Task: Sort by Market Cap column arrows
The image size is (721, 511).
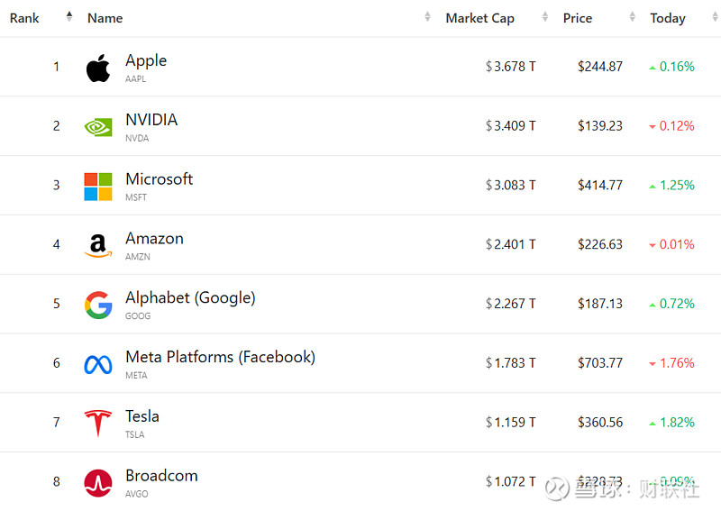Action: 545,17
